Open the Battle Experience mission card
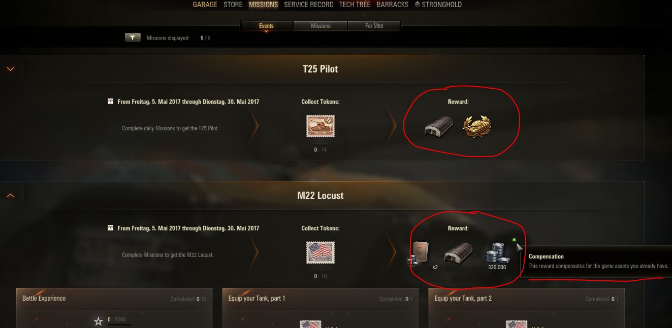Screen dimensions: 672x328 (115, 308)
